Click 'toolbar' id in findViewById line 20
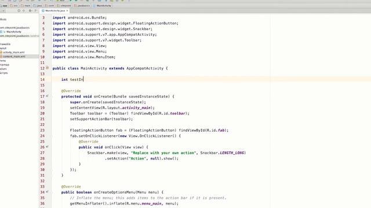The width and height of the screenshot is (371, 208). (177, 114)
